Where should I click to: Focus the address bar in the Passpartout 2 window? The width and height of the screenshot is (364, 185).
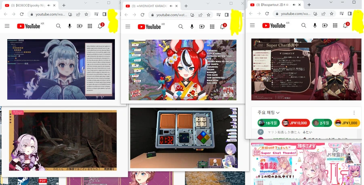coord(296,14)
